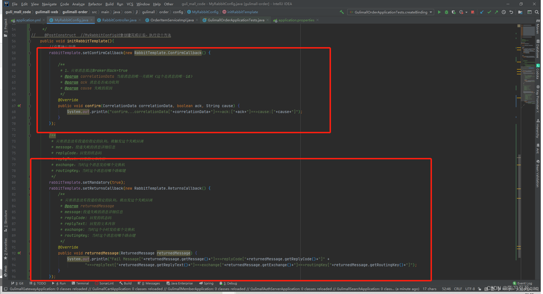Collapse initRabbitTemplate method fold at line 56
The height and width of the screenshot is (294, 543).
29,41
